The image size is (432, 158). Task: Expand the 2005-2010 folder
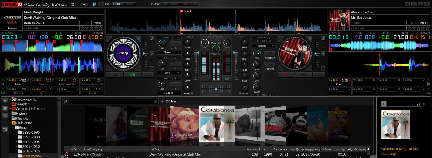(x=16, y=146)
